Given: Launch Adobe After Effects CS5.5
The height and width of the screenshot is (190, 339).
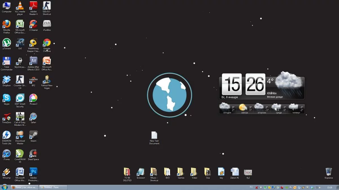Looking at the screenshot, I should click(33, 64).
